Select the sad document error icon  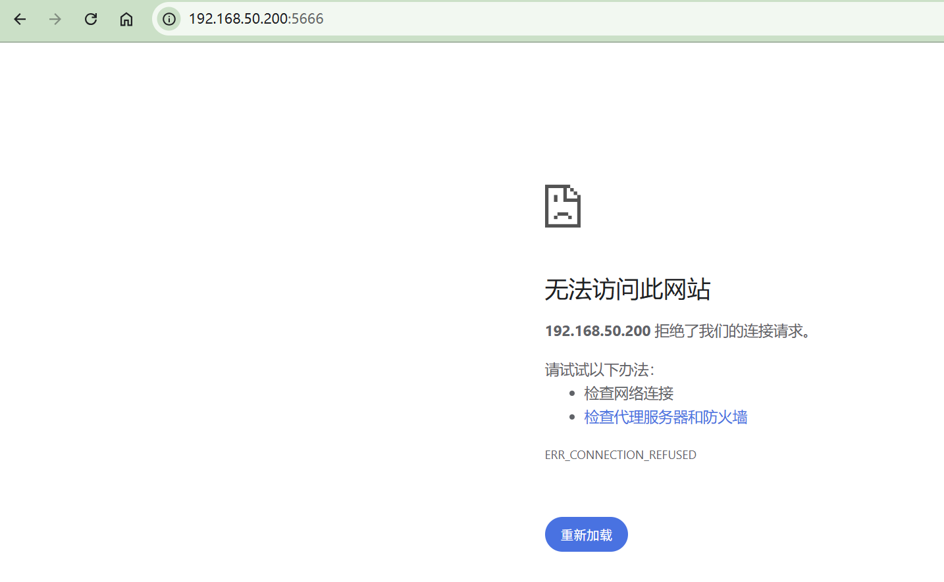pos(562,206)
